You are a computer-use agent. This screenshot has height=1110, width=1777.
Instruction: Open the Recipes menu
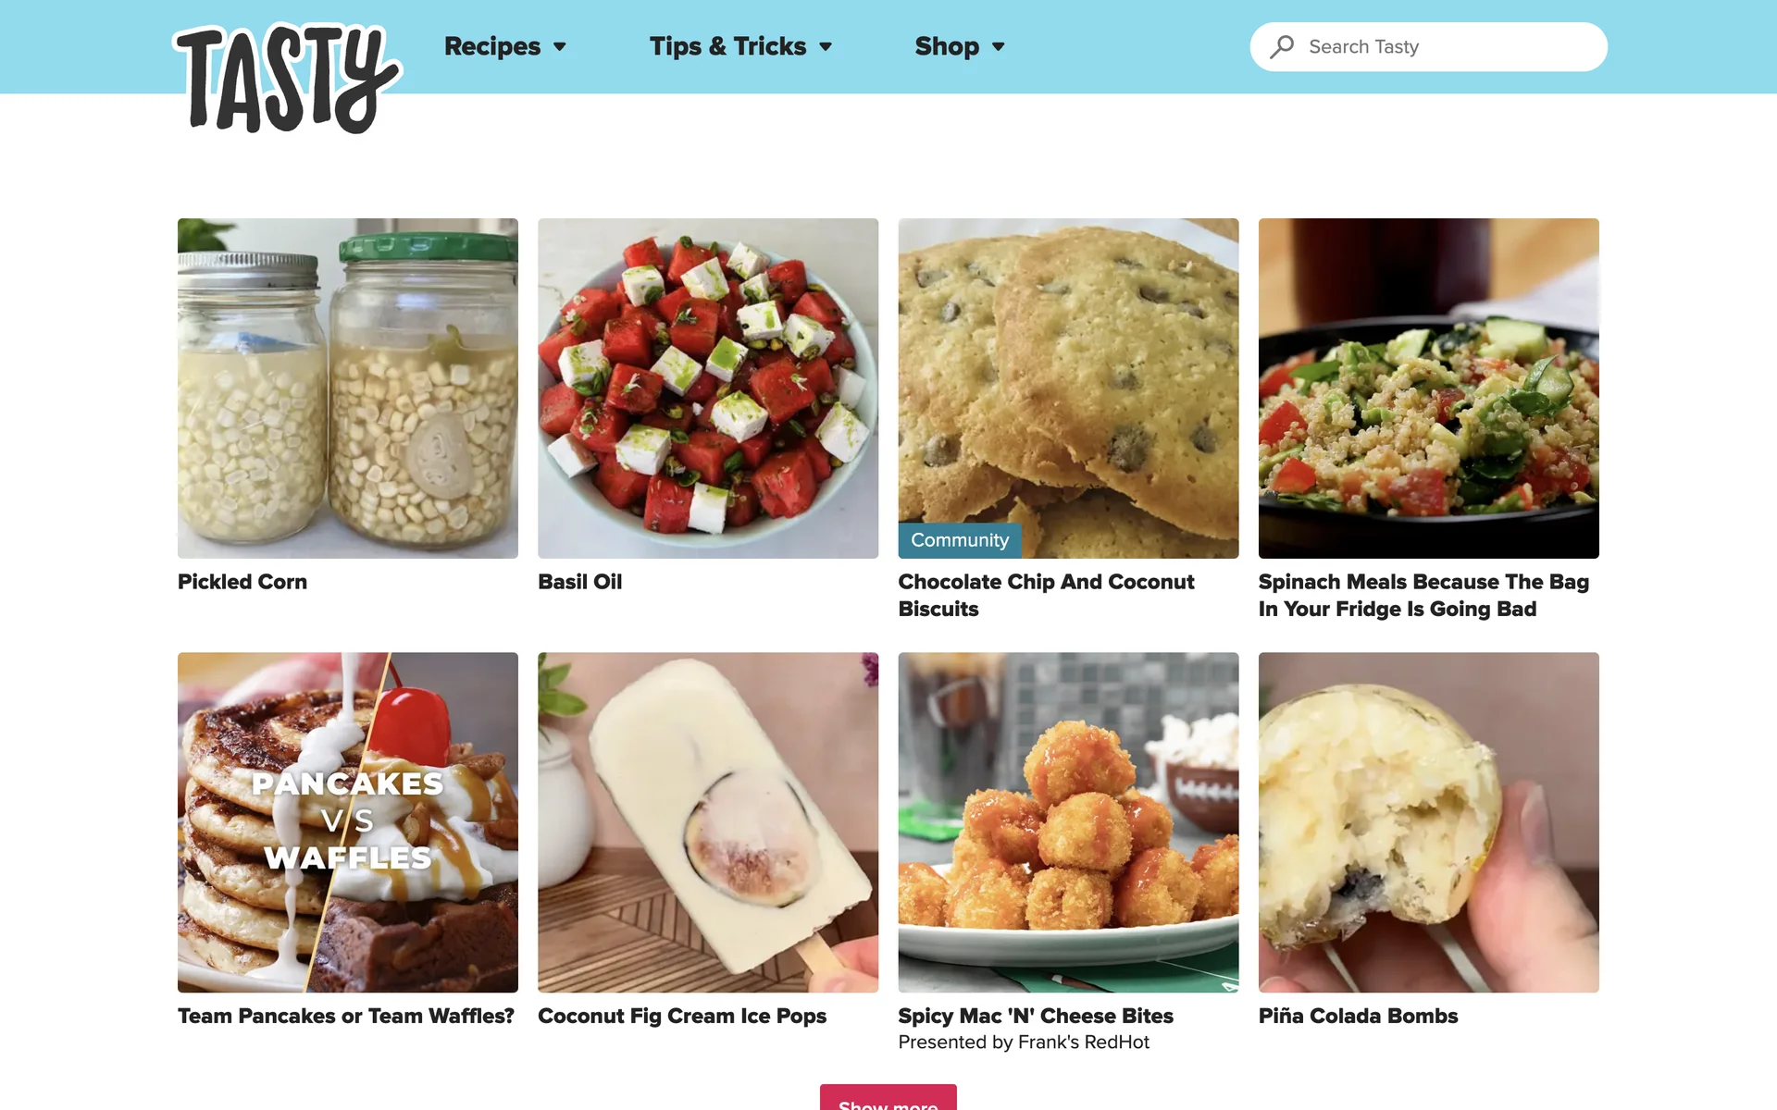[492, 46]
